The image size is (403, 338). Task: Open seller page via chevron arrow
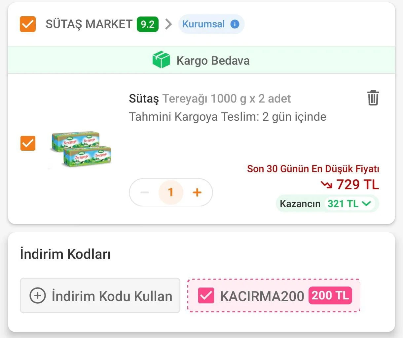pyautogui.click(x=168, y=24)
